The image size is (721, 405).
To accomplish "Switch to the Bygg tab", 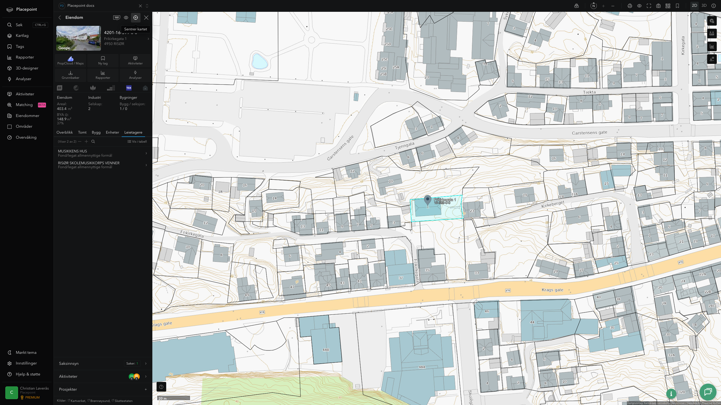I will pos(96,132).
